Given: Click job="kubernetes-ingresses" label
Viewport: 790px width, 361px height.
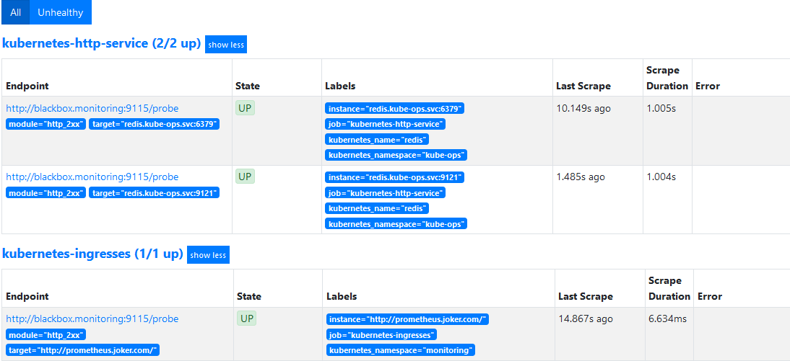Looking at the screenshot, I should 381,335.
